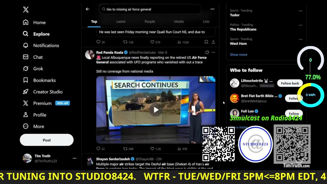Open Grok icon in sidebar

point(26,68)
